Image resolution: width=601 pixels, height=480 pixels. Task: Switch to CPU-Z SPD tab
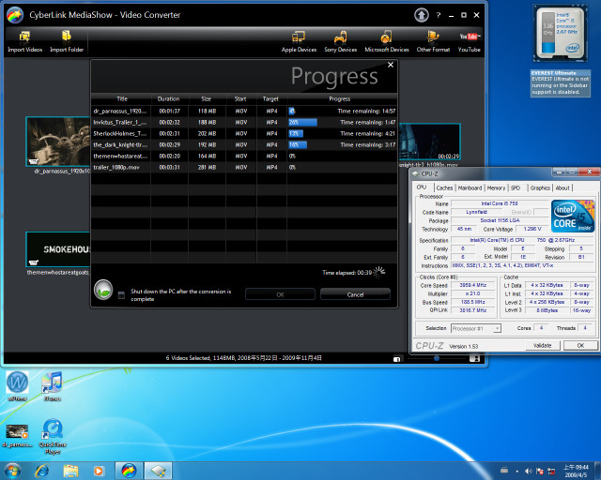516,187
